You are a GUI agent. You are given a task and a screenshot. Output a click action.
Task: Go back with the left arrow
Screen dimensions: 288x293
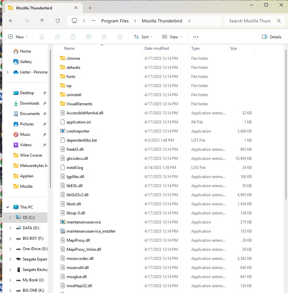click(x=11, y=21)
